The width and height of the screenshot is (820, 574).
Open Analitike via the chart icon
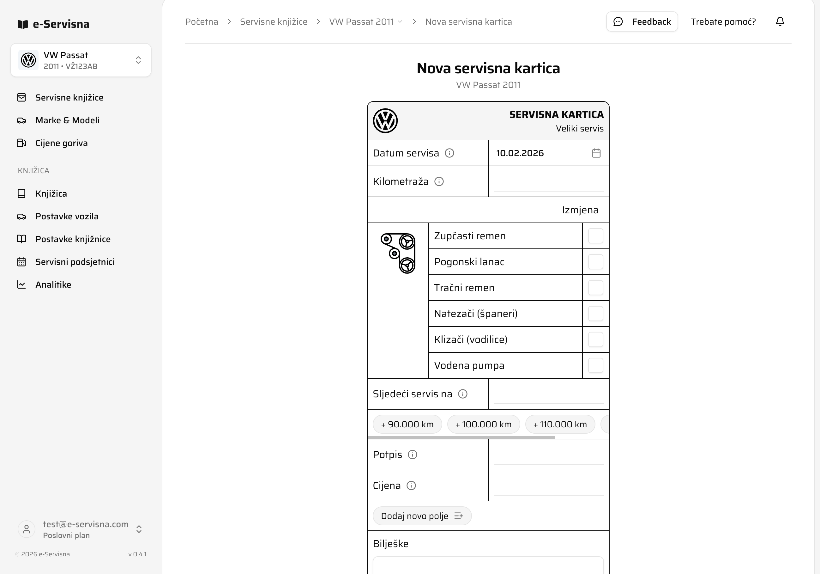click(21, 284)
